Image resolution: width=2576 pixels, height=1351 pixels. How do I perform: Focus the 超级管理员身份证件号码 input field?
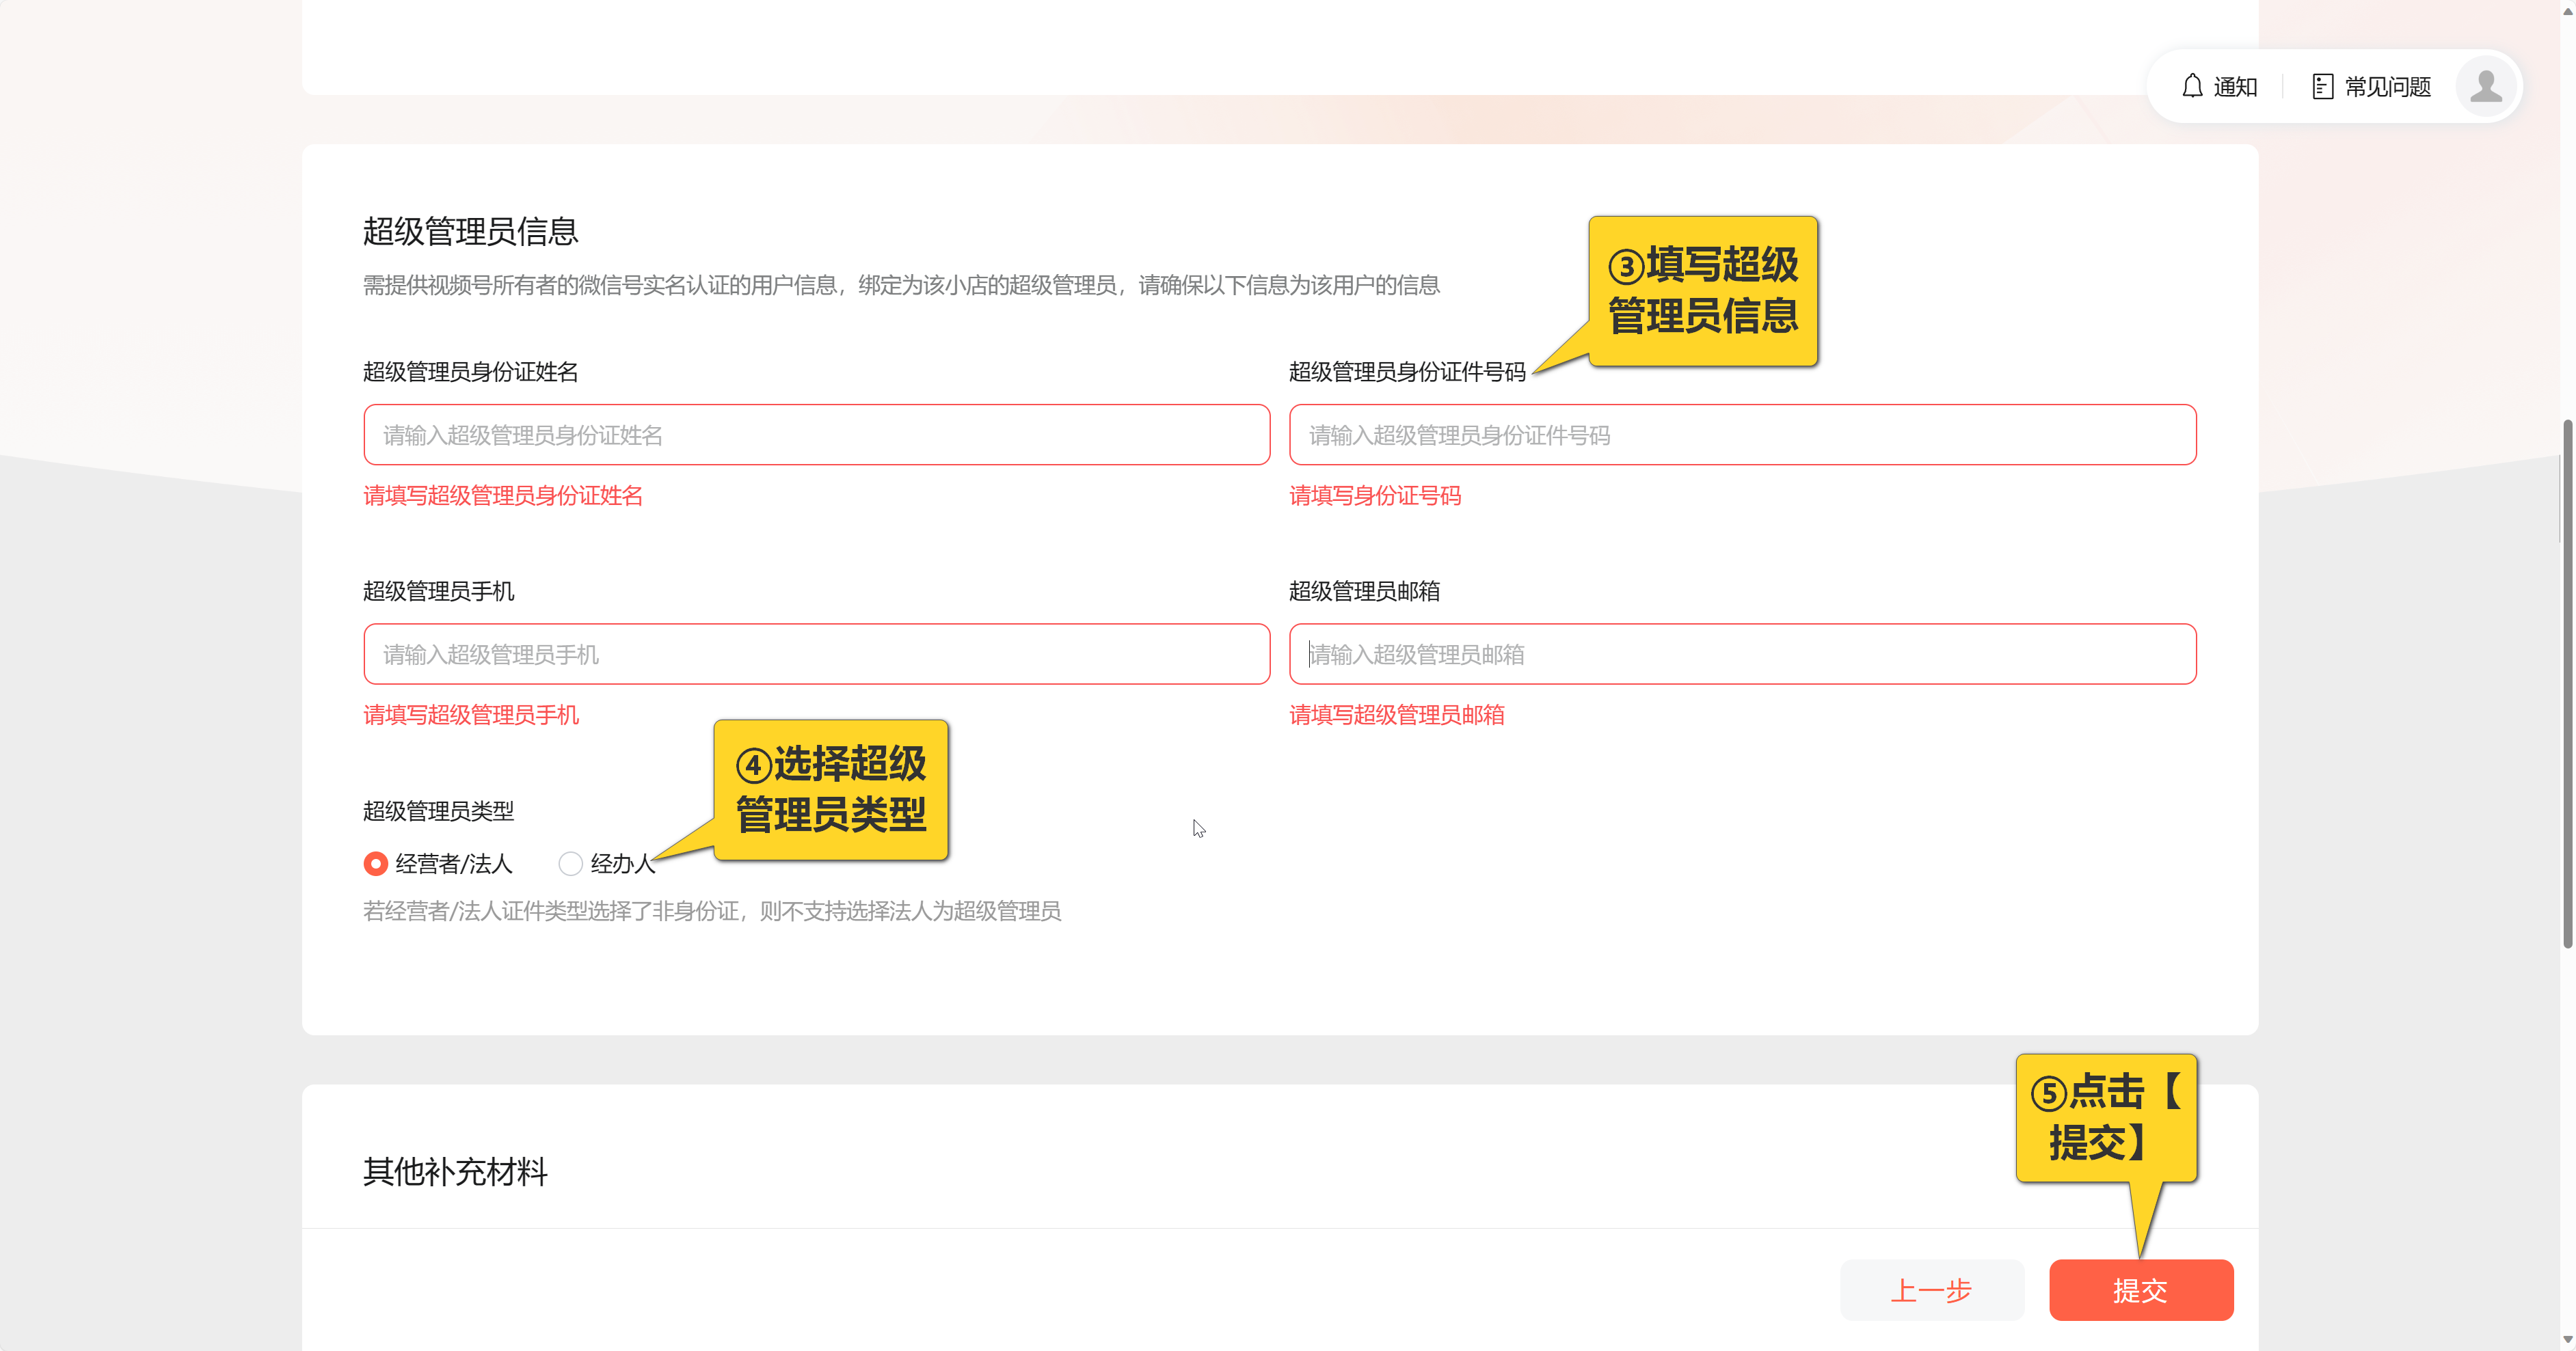1742,435
